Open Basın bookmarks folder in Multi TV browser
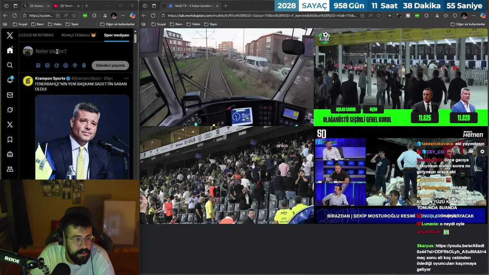This screenshot has height=275, width=489. pyautogui.click(x=176, y=24)
